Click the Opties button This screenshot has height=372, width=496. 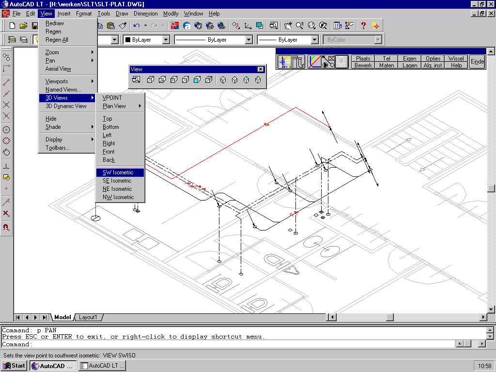tap(433, 59)
